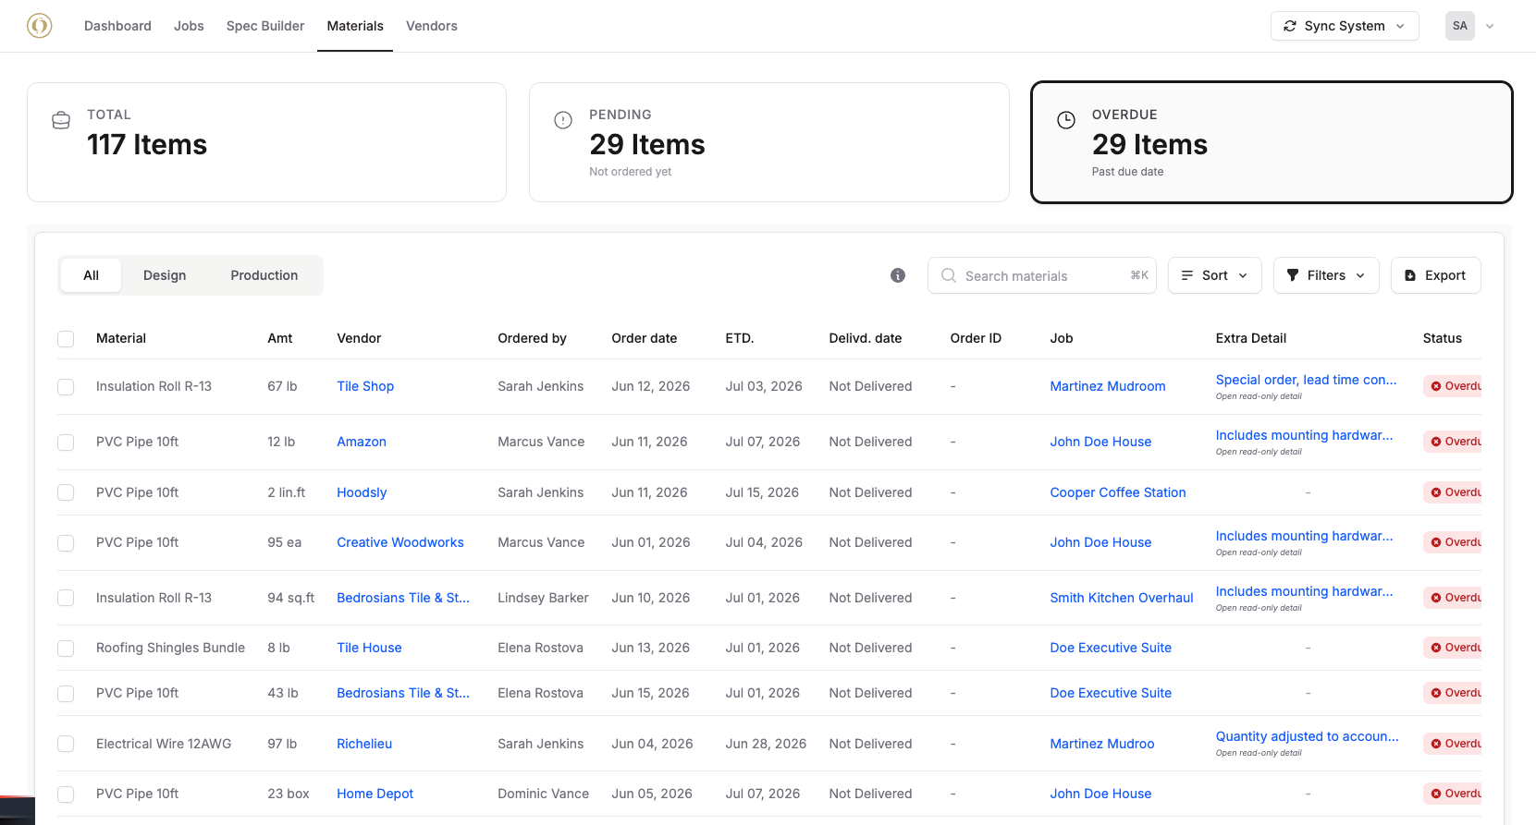1536x825 pixels.
Task: Go to the Dashboard tab
Action: tap(117, 26)
